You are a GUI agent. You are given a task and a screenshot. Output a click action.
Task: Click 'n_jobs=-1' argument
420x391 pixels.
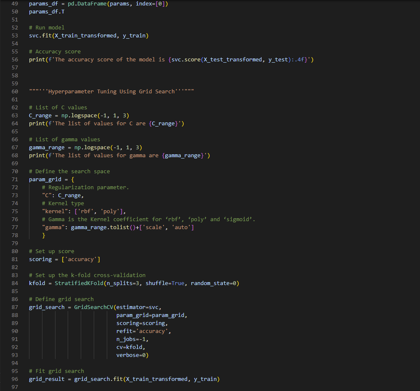coord(131,339)
